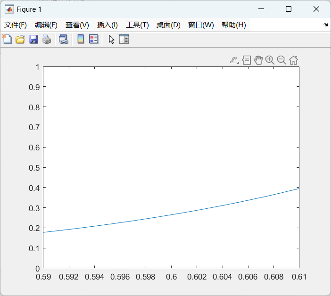Click the blue plotted curve line
Screen dimensions: 331x296
coord(172,214)
